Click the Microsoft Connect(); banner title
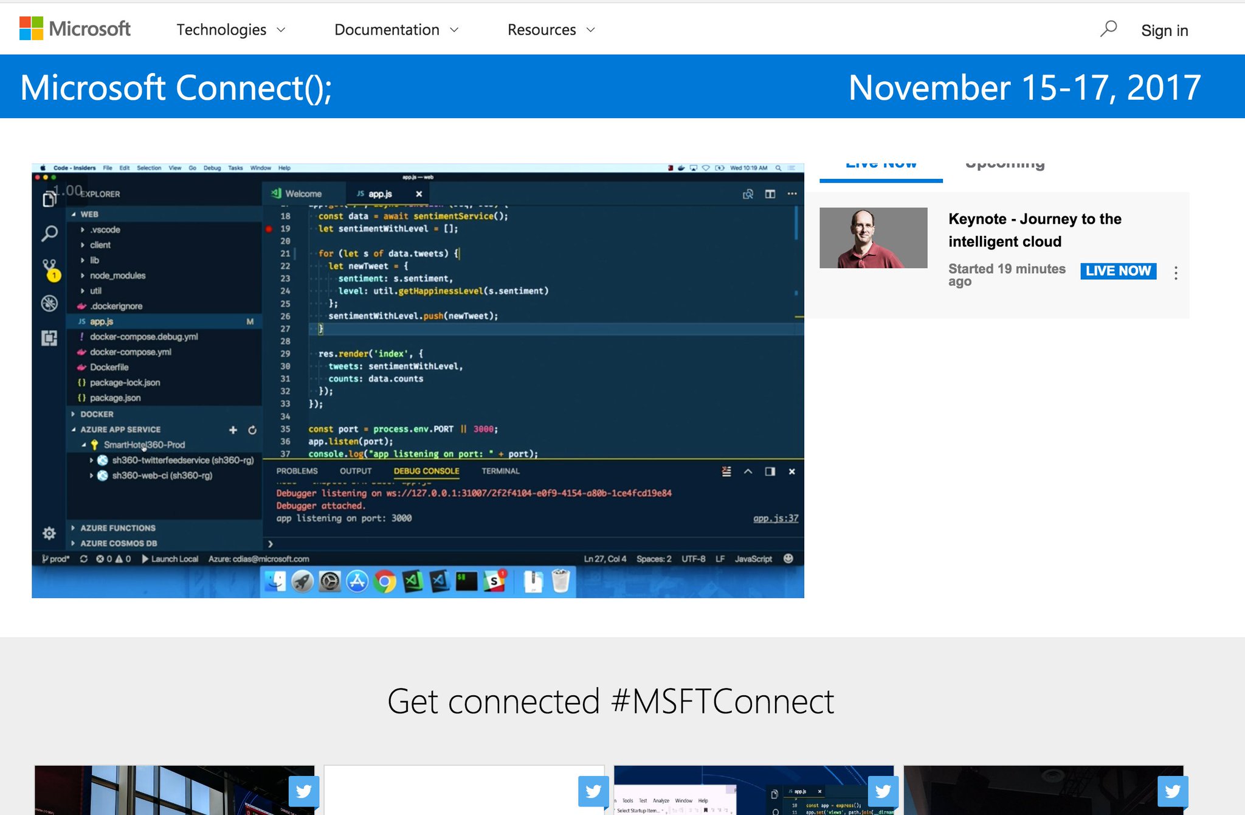 coord(176,87)
